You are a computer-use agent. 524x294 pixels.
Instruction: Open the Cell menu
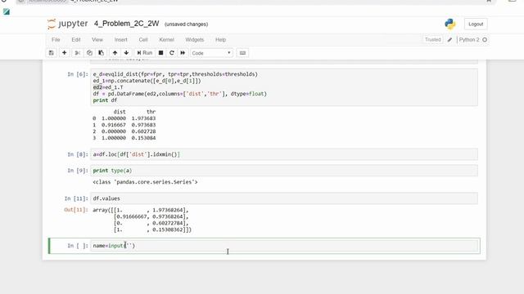click(143, 40)
